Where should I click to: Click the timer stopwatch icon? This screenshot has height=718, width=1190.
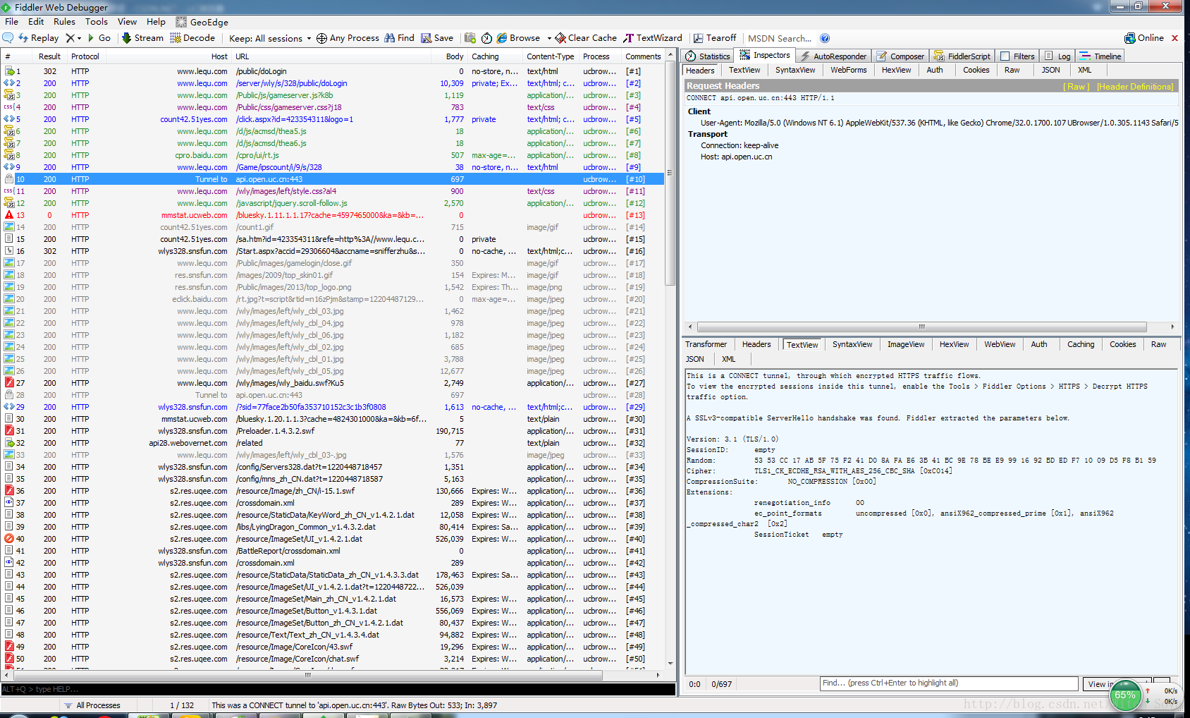click(x=486, y=38)
